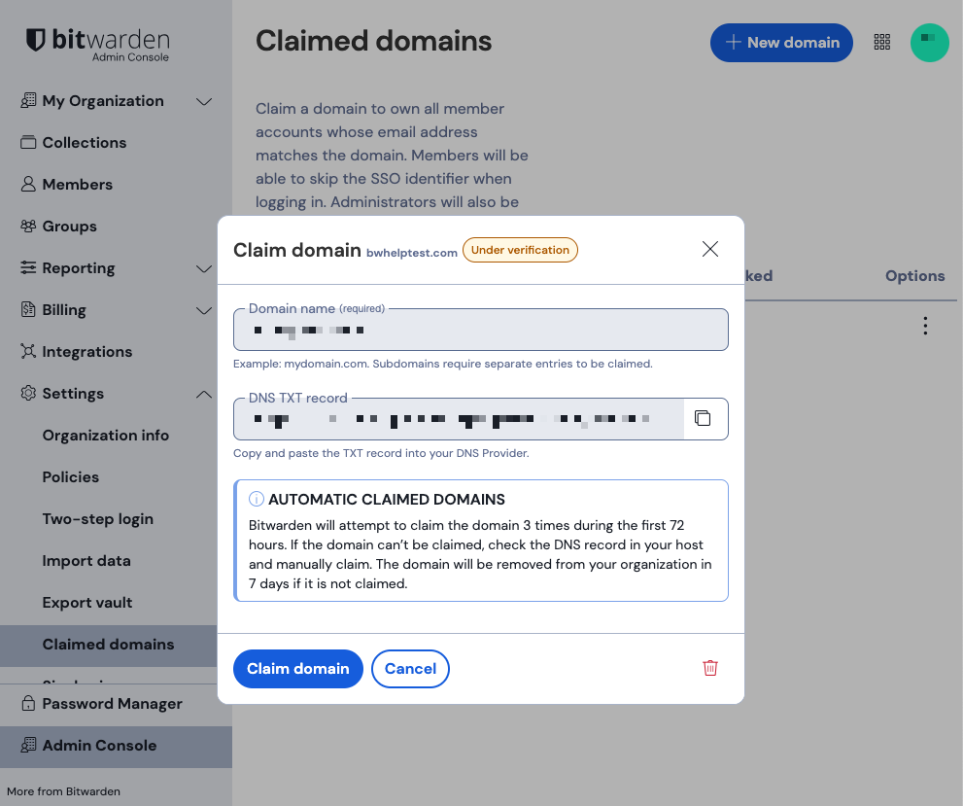This screenshot has height=806, width=963.
Task: Expand the Billing section
Action: (204, 309)
